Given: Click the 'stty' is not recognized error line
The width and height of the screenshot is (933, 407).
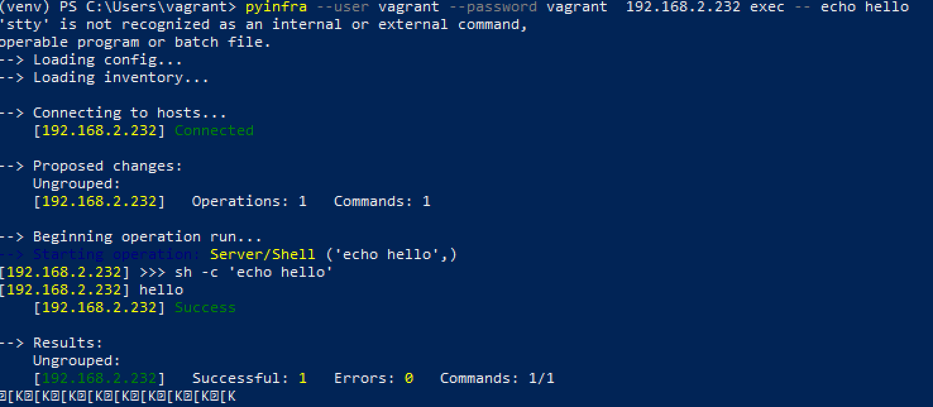Looking at the screenshot, I should [264, 25].
